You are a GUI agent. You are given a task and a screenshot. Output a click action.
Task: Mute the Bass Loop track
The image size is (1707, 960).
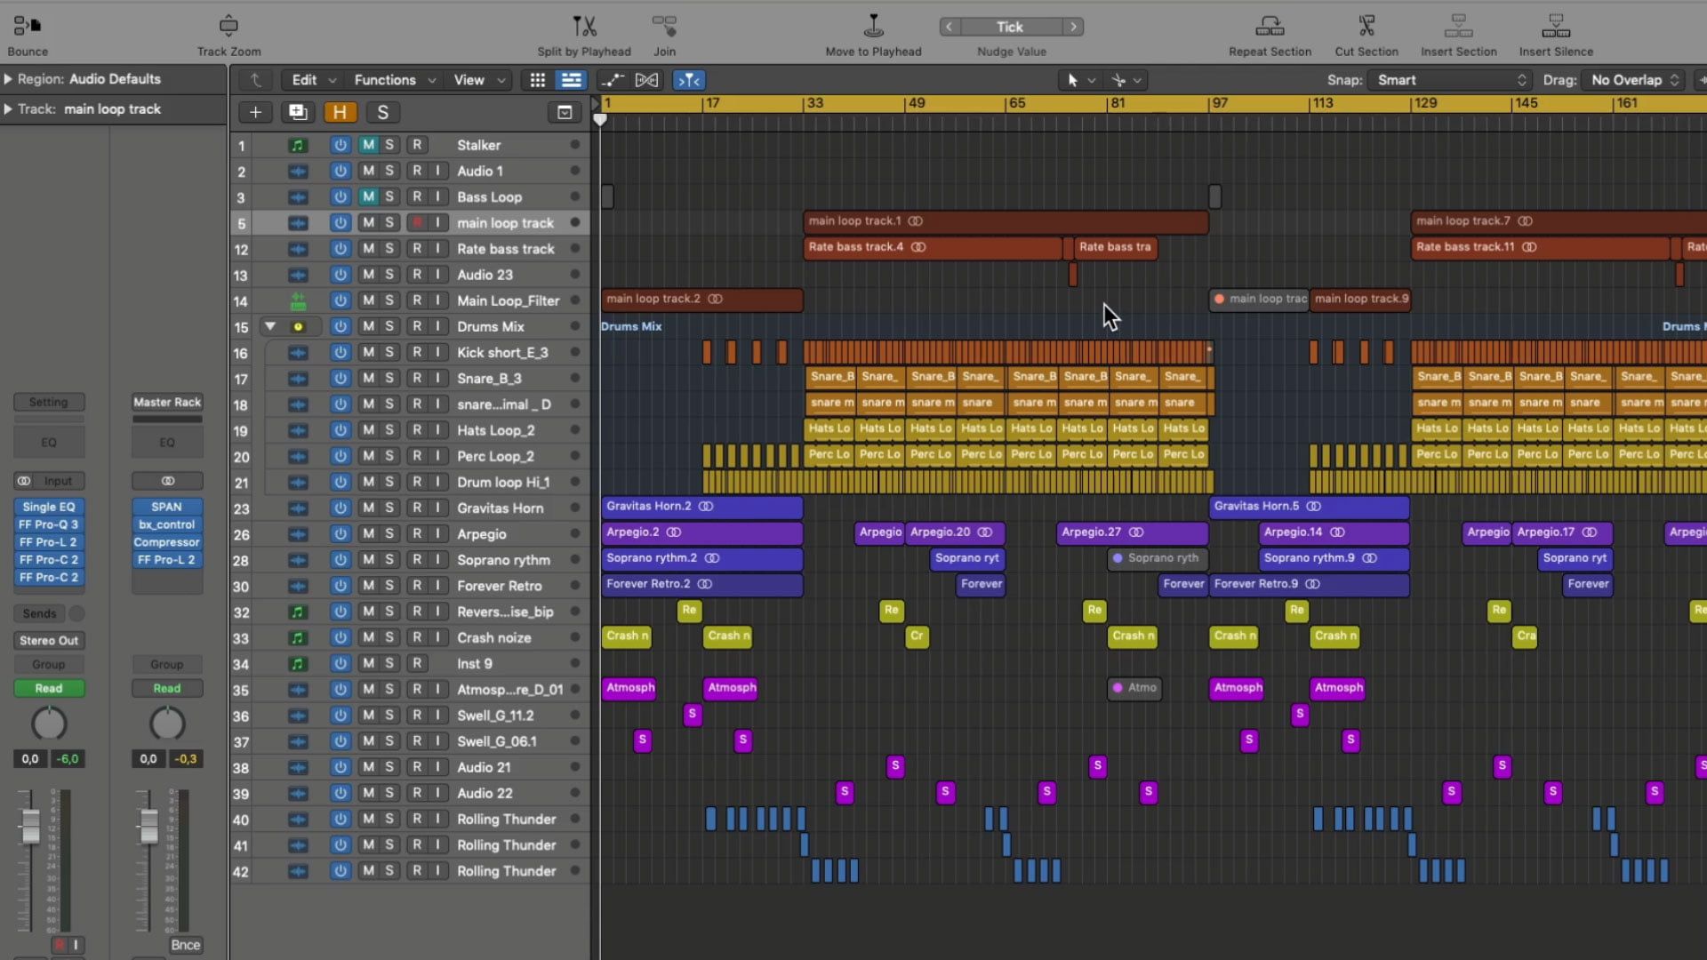368,196
